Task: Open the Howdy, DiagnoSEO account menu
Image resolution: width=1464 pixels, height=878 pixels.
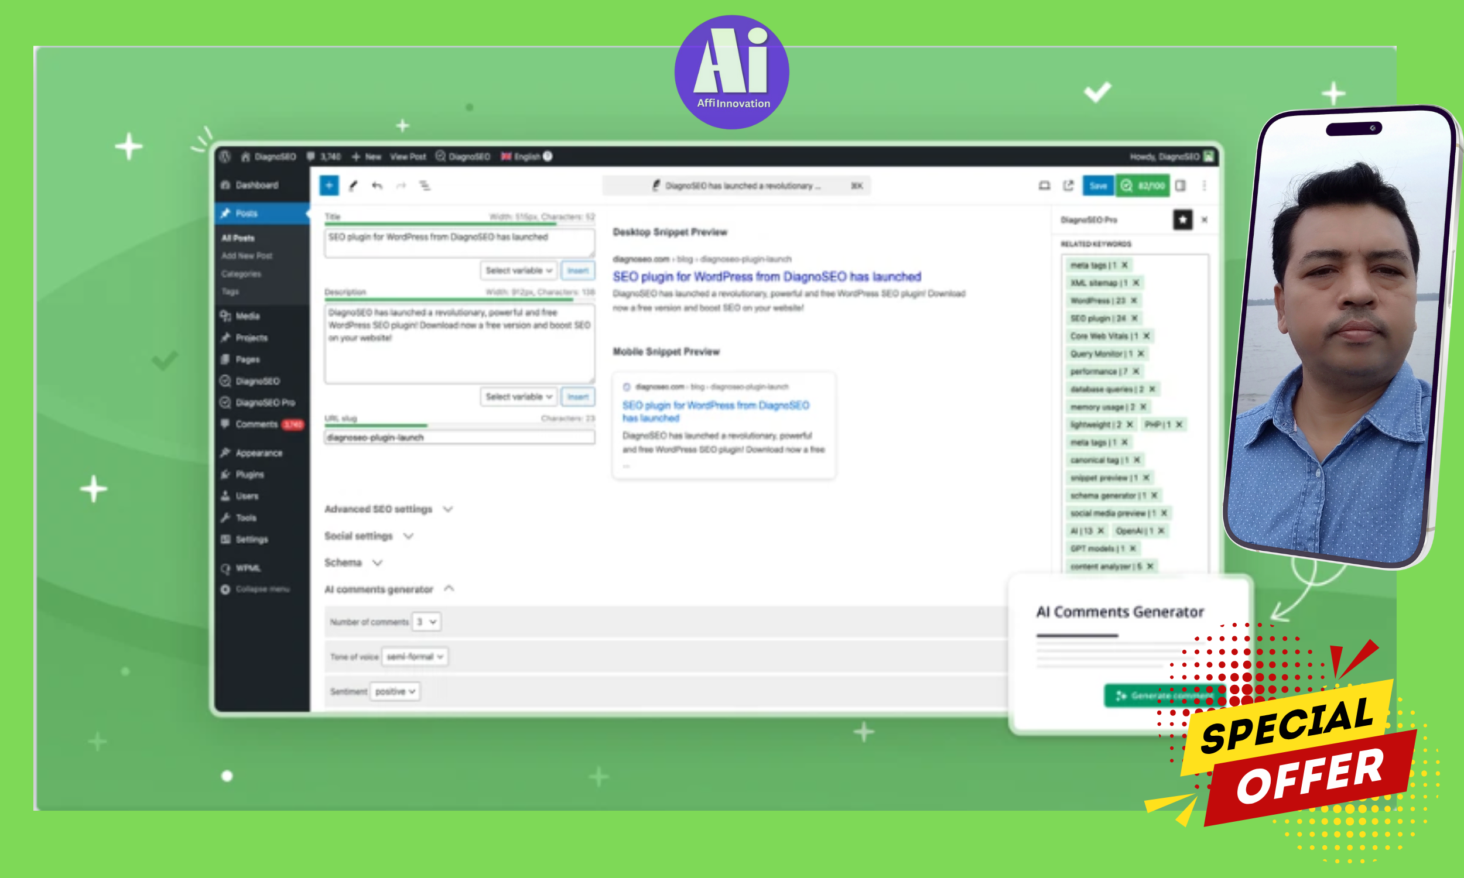Action: pyautogui.click(x=1172, y=156)
